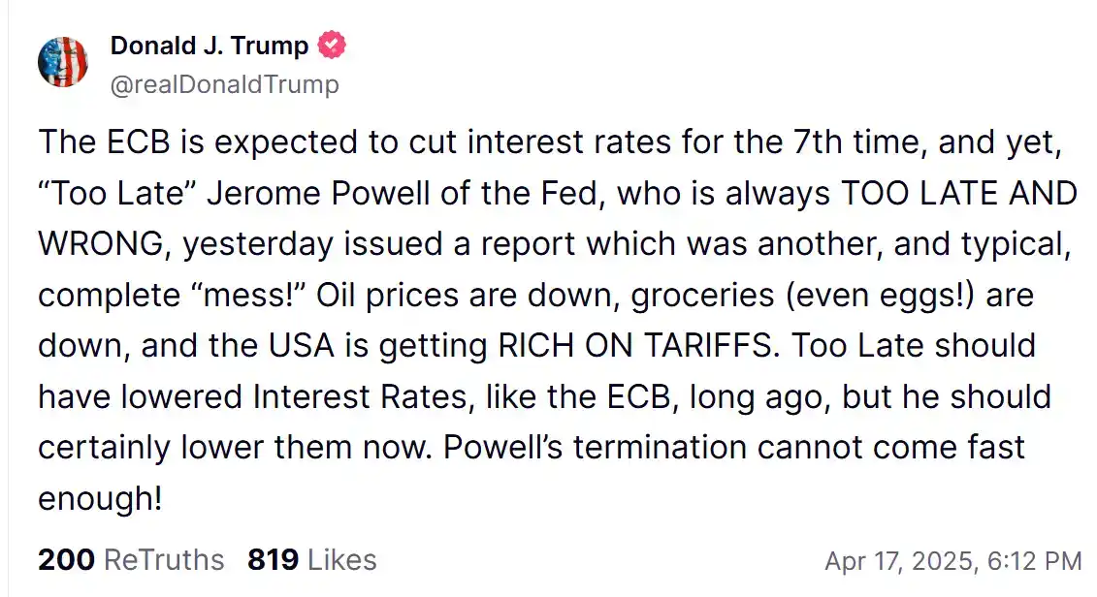Click the red verified badge icon

coord(332,45)
